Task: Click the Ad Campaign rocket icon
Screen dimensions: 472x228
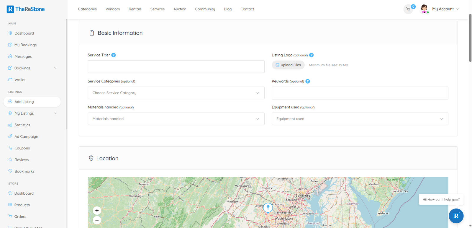Action: [x=10, y=136]
